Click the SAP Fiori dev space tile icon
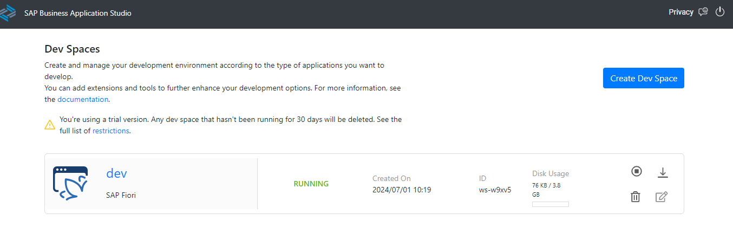This screenshot has width=733, height=233. (70, 184)
